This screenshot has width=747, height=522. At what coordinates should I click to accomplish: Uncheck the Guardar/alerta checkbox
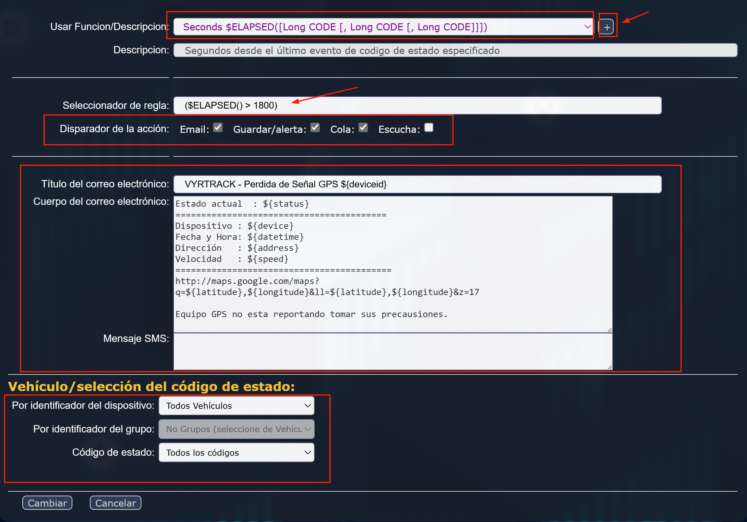[x=315, y=128]
